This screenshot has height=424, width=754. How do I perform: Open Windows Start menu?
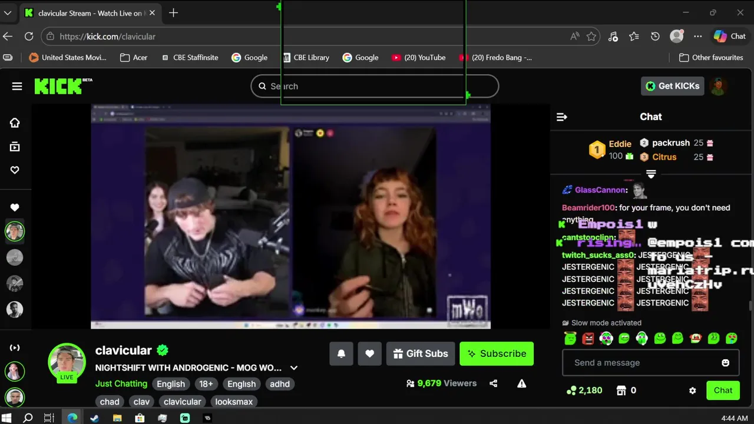click(x=7, y=418)
